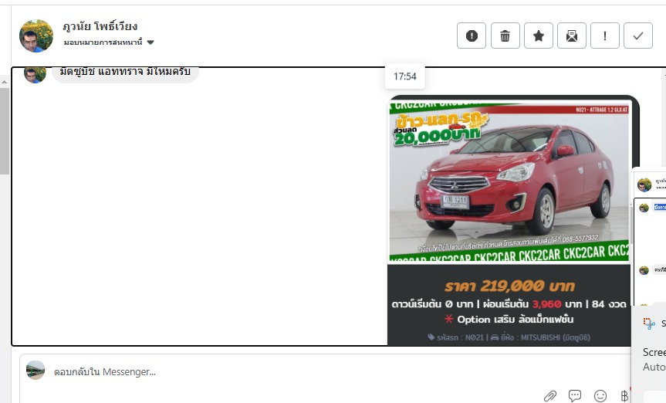This screenshot has width=666, height=403.
Task: Open the red Mitsubishi Attrage car image
Action: [x=509, y=182]
